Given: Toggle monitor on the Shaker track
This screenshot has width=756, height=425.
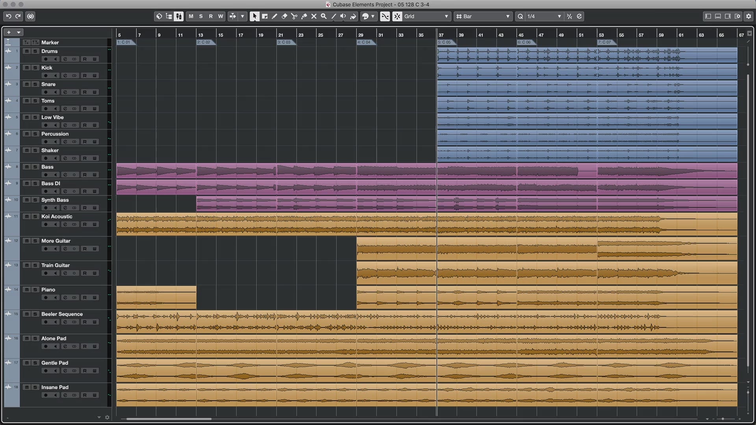Looking at the screenshot, I should point(56,158).
